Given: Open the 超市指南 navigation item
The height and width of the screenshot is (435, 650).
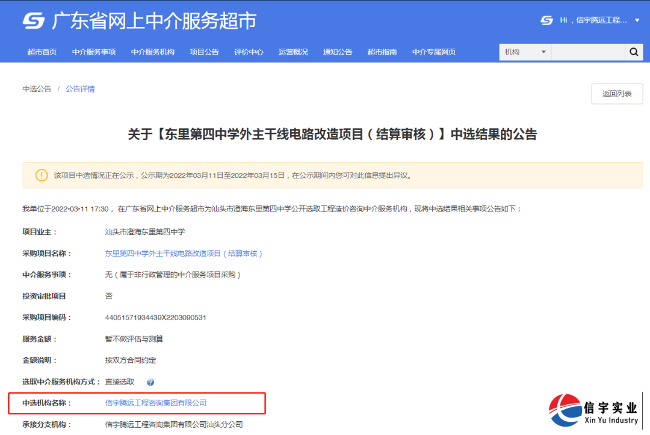Looking at the screenshot, I should click(x=382, y=52).
